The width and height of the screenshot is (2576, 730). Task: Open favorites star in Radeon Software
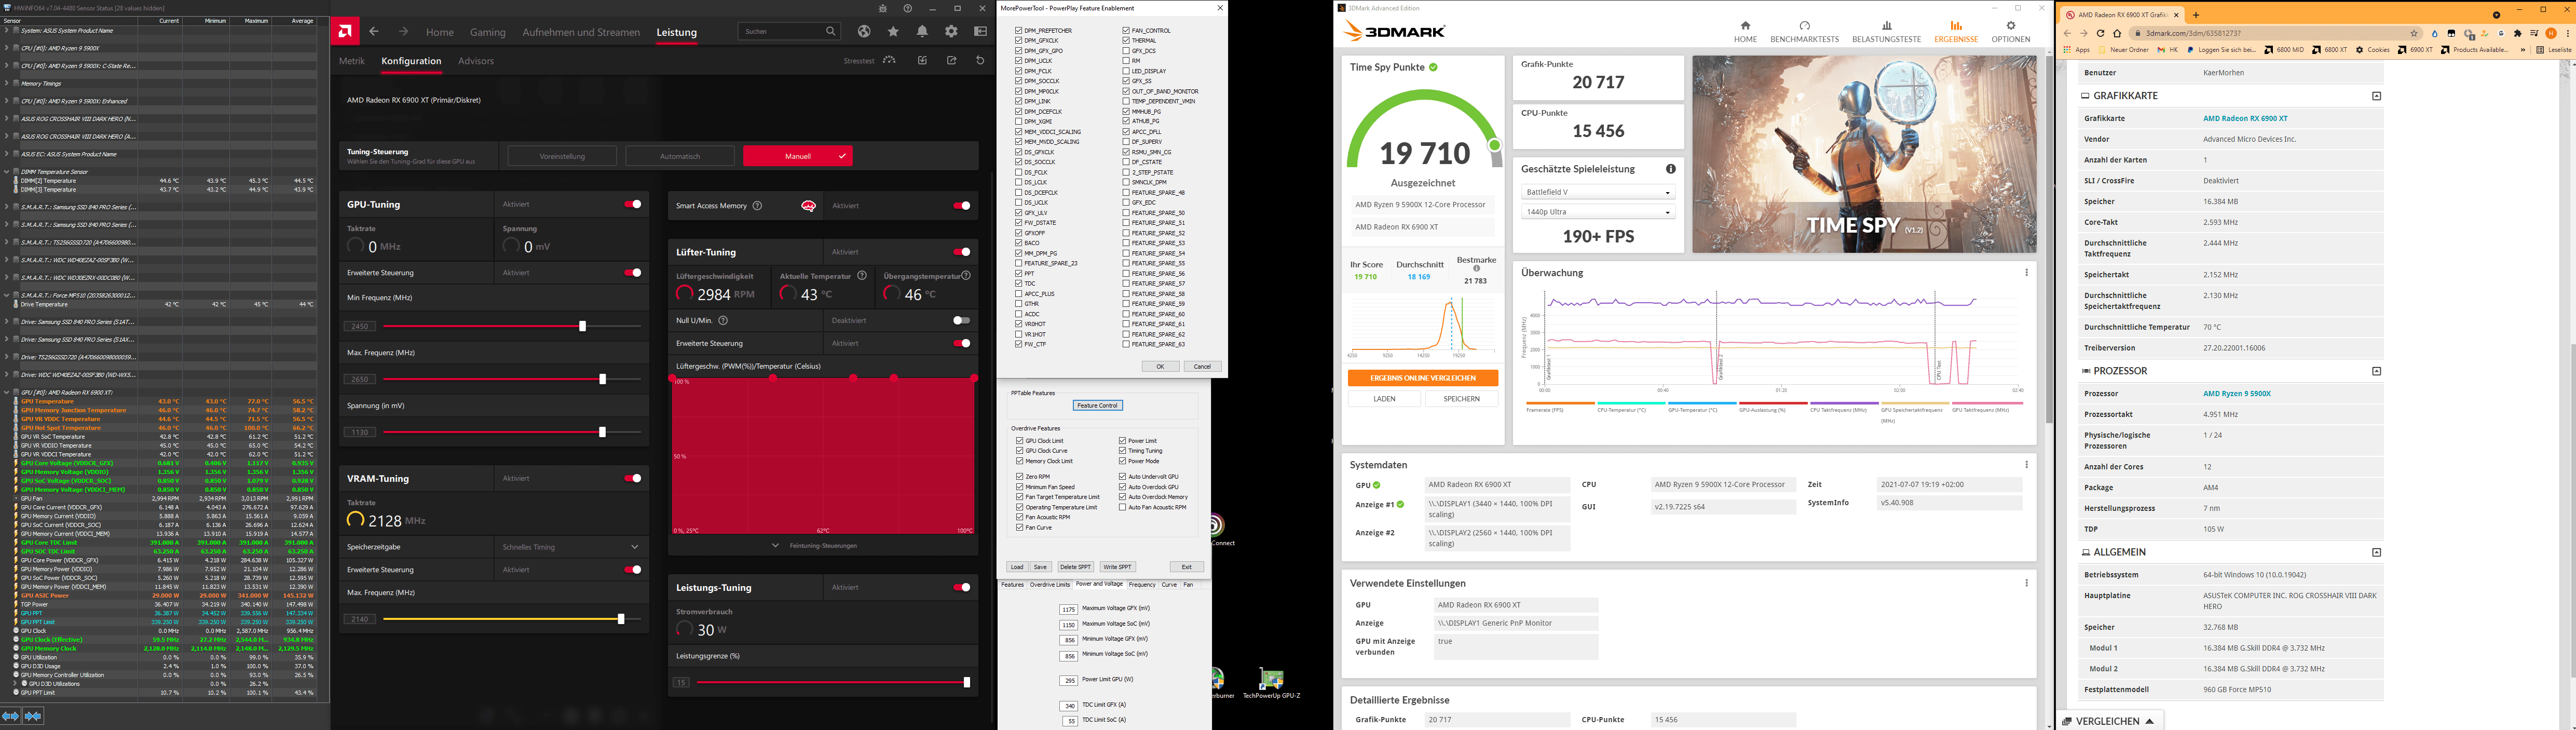pyautogui.click(x=893, y=32)
